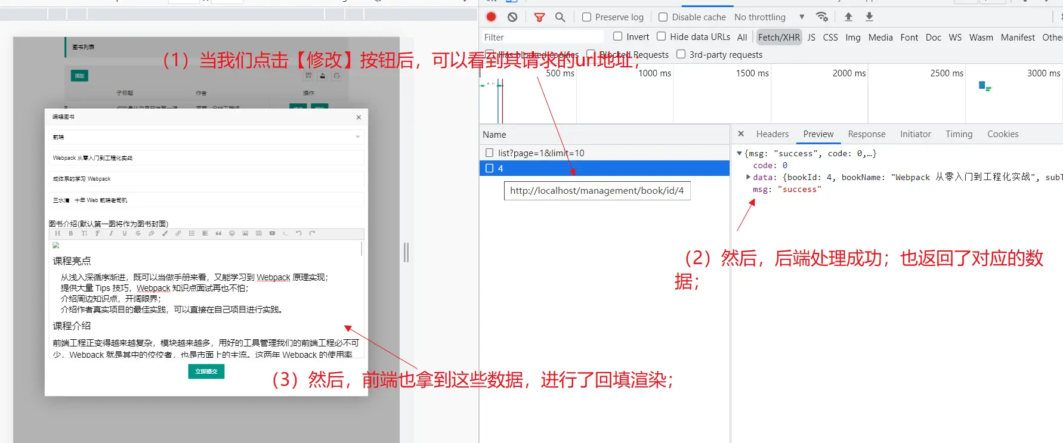The image size is (1063, 443).
Task: Tick checkbox beside request named 4
Action: [x=490, y=169]
